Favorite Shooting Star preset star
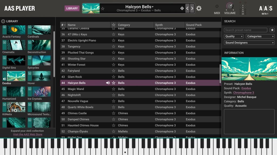The height and width of the screenshot is (155, 277). tap(114, 59)
